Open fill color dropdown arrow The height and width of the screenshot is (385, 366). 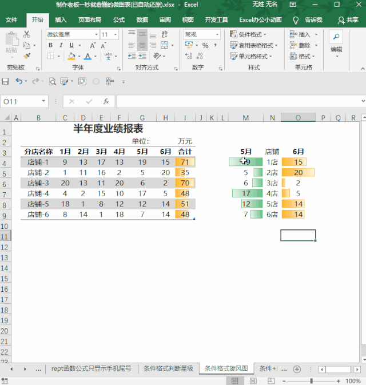click(79, 57)
